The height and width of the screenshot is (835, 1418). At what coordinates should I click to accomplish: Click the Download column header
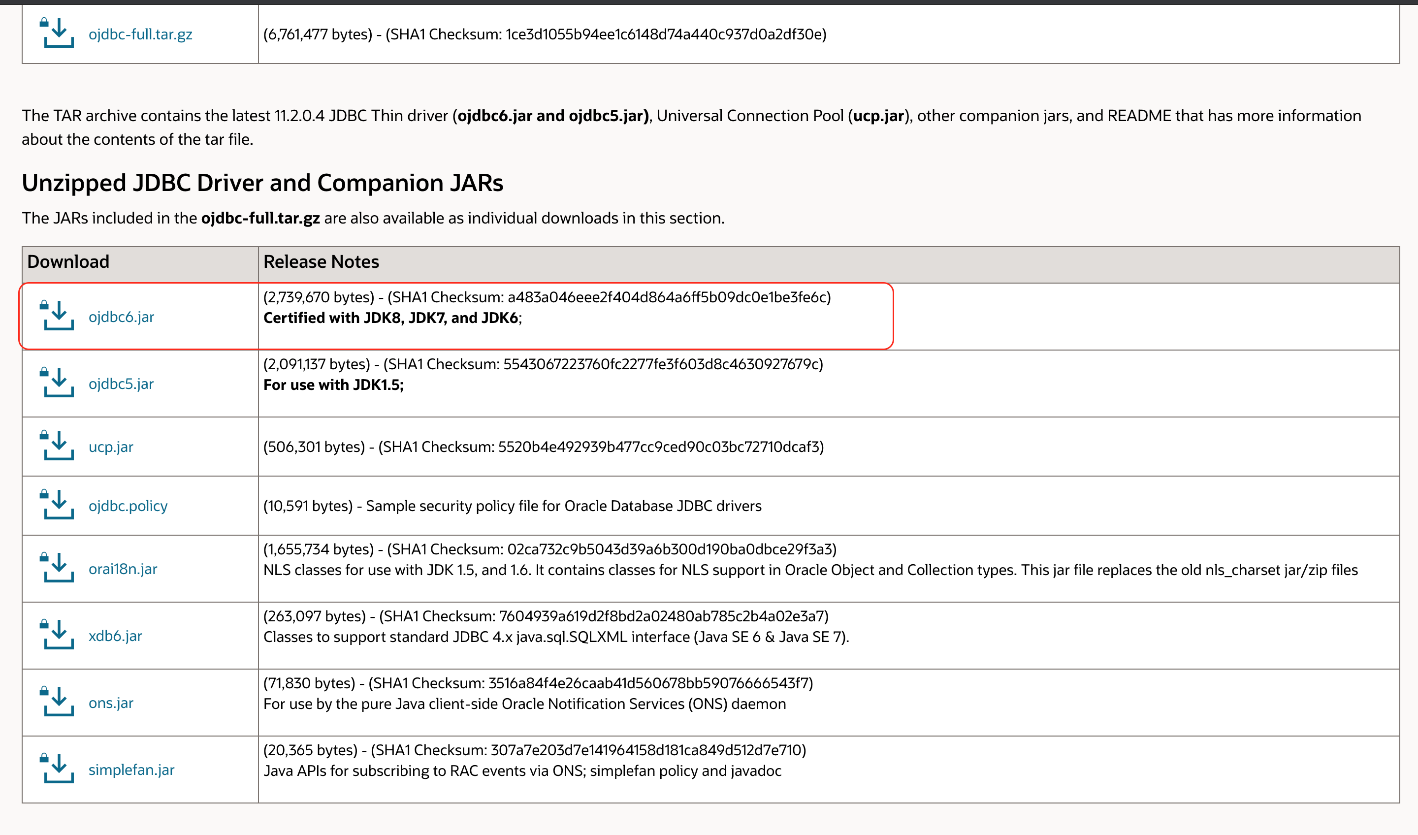[68, 262]
